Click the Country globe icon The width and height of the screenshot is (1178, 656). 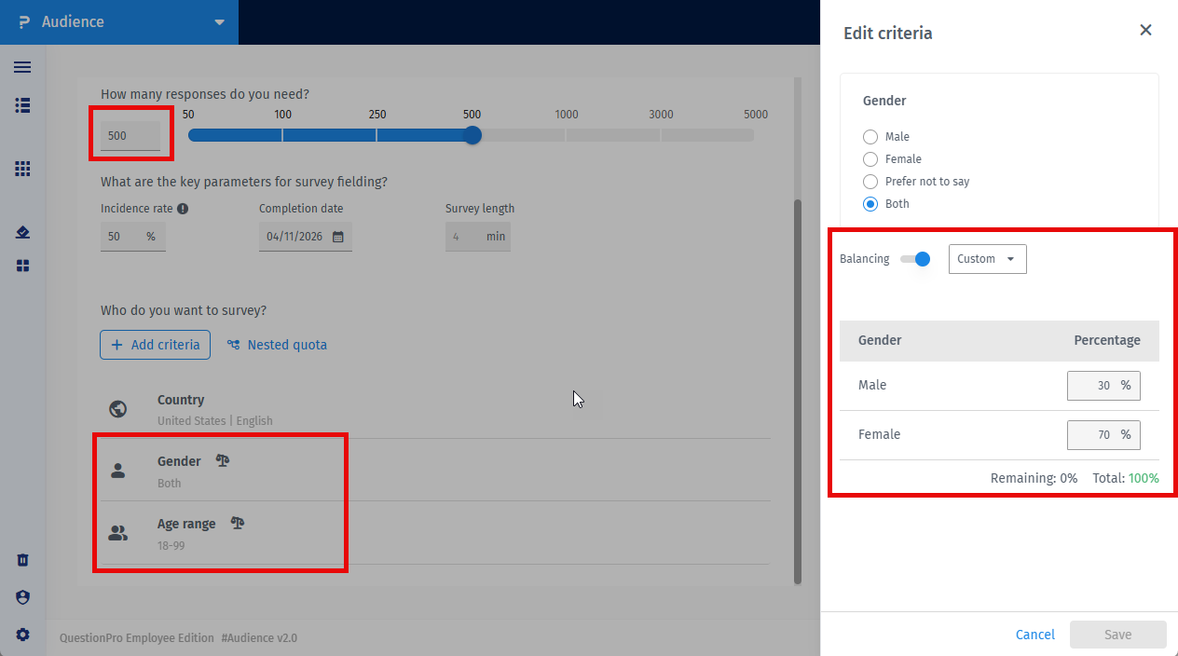tap(118, 409)
